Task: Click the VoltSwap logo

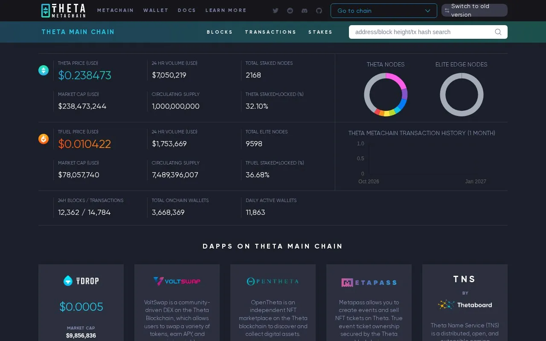Action: [177, 281]
